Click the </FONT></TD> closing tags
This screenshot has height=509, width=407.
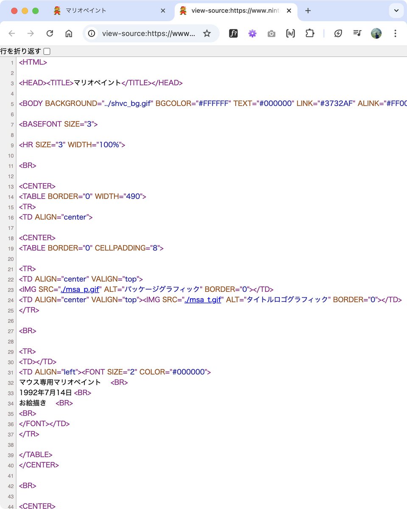point(44,423)
